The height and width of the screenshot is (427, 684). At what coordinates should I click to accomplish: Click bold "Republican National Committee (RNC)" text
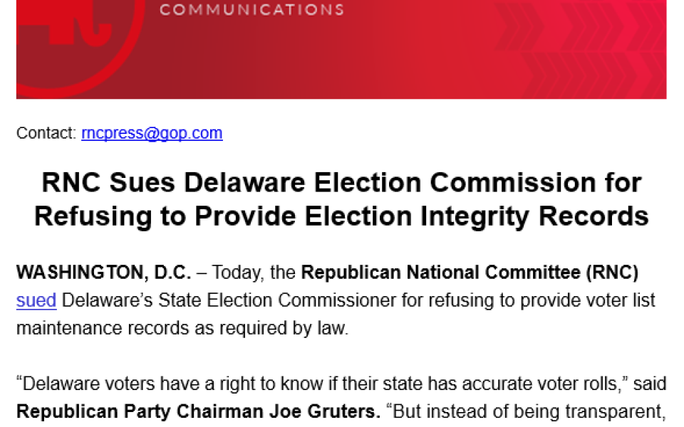pyautogui.click(x=470, y=273)
